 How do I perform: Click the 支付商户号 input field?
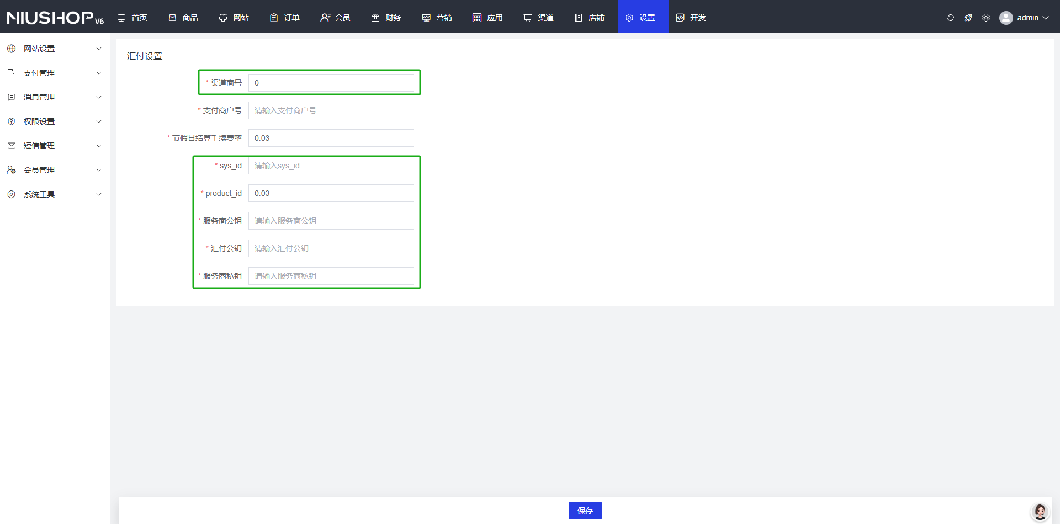[x=331, y=110]
